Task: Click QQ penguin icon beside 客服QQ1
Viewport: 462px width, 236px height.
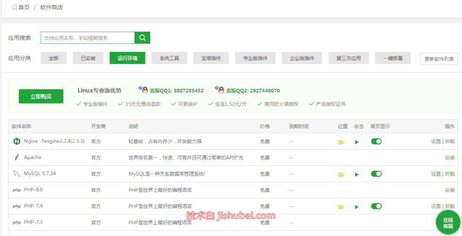Action: click(x=144, y=90)
